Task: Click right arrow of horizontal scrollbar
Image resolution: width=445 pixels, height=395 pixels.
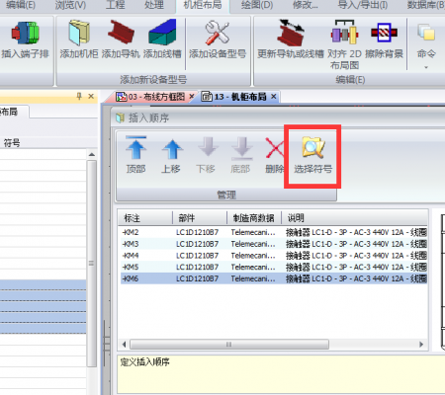Action: coord(421,345)
